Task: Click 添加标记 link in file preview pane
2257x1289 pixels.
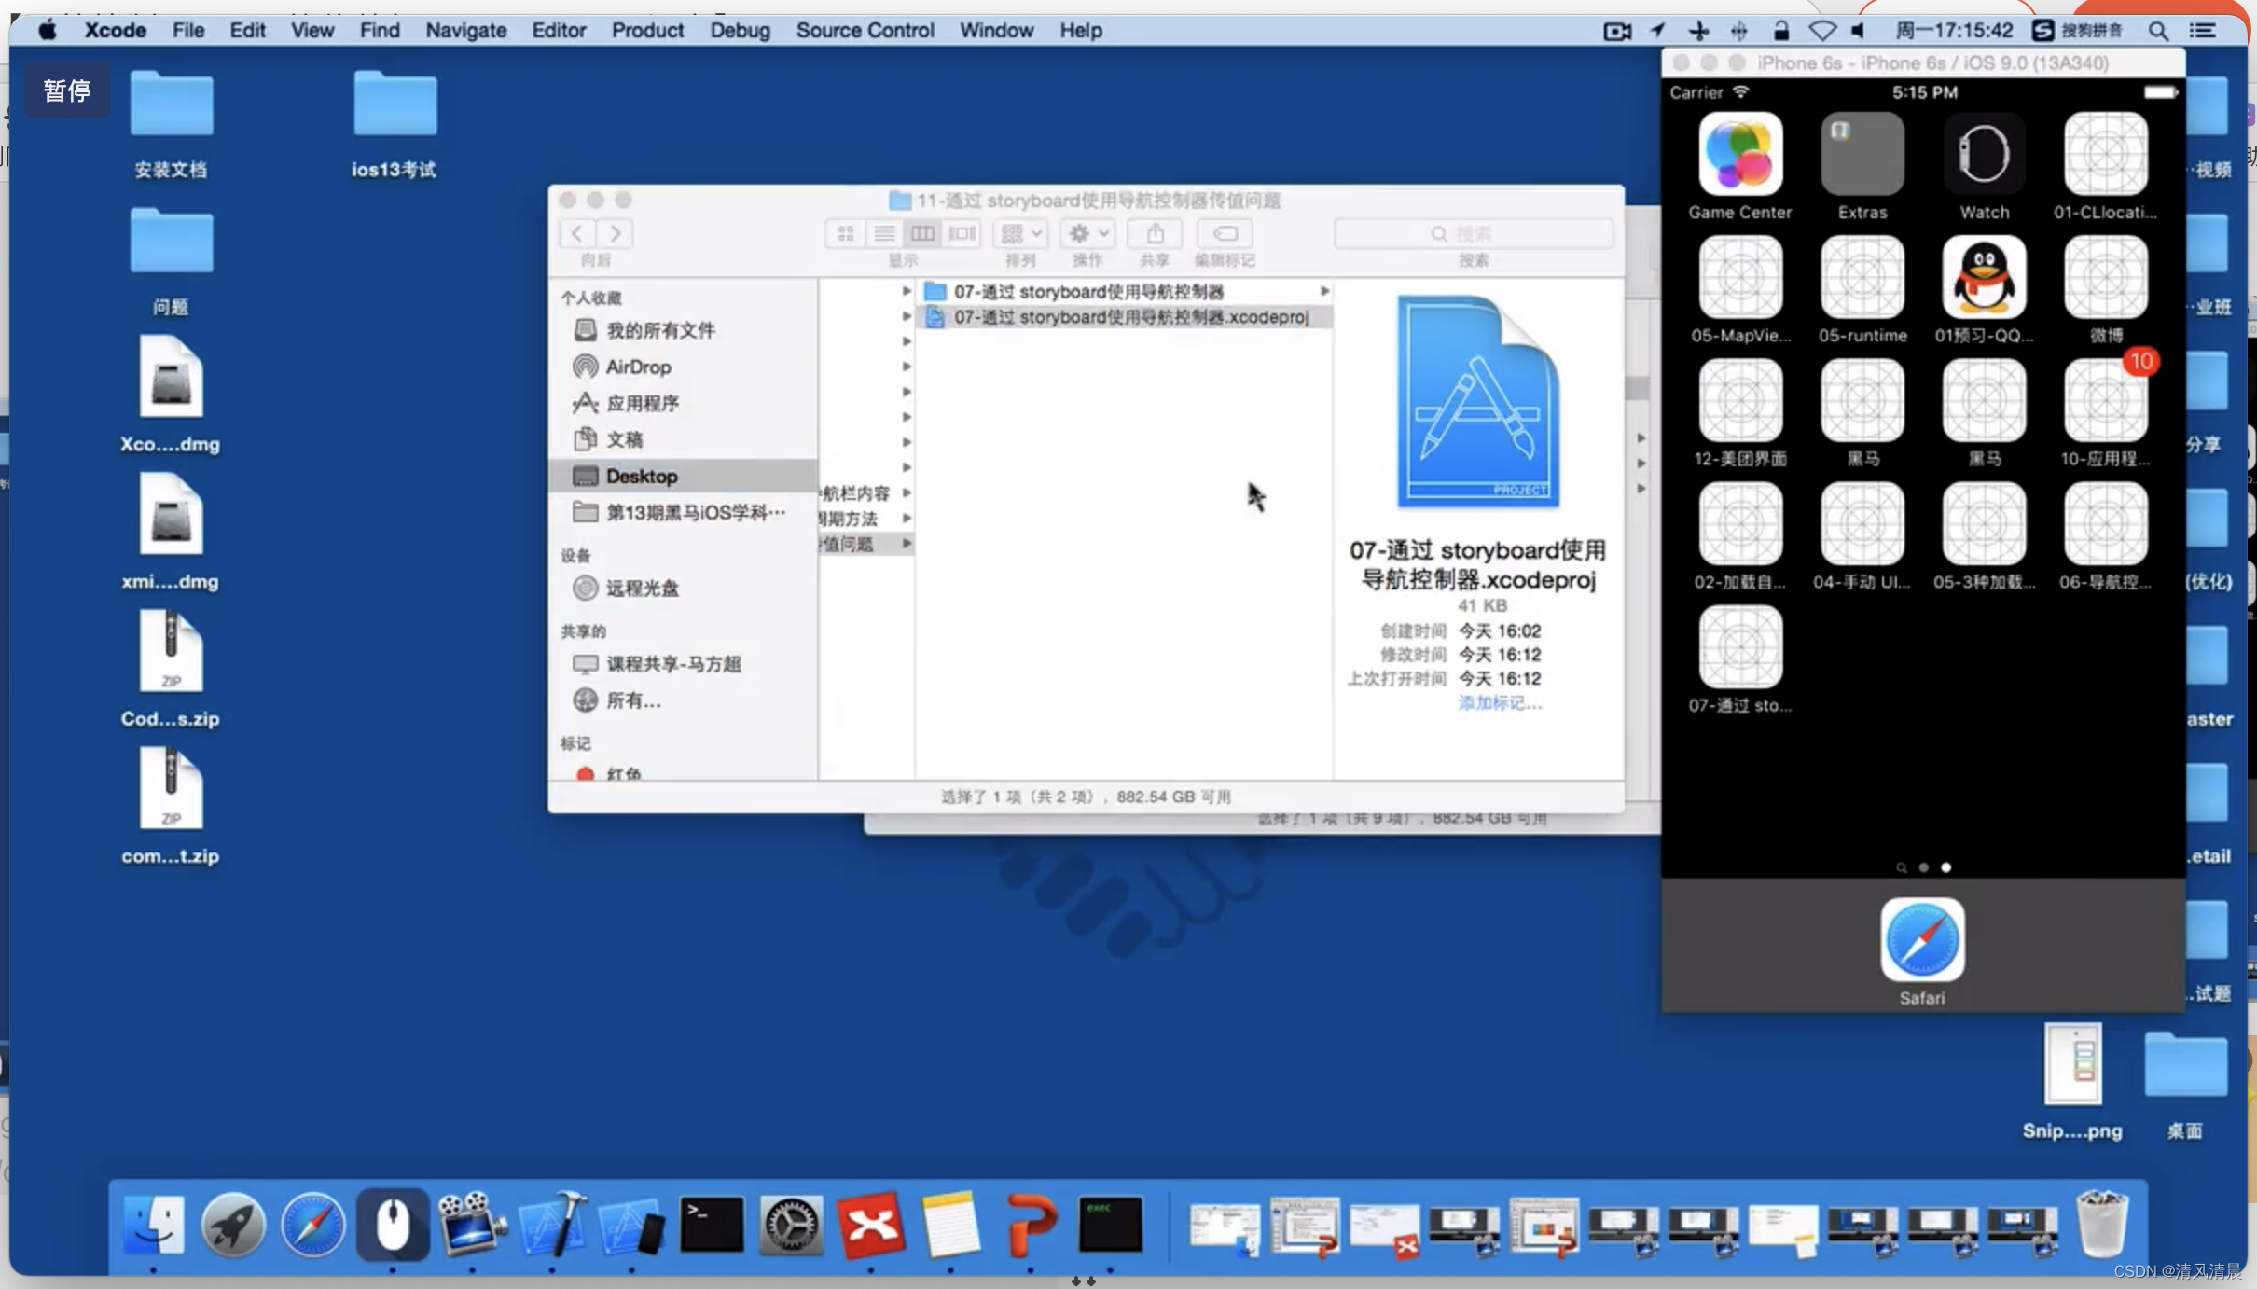Action: coord(1496,702)
